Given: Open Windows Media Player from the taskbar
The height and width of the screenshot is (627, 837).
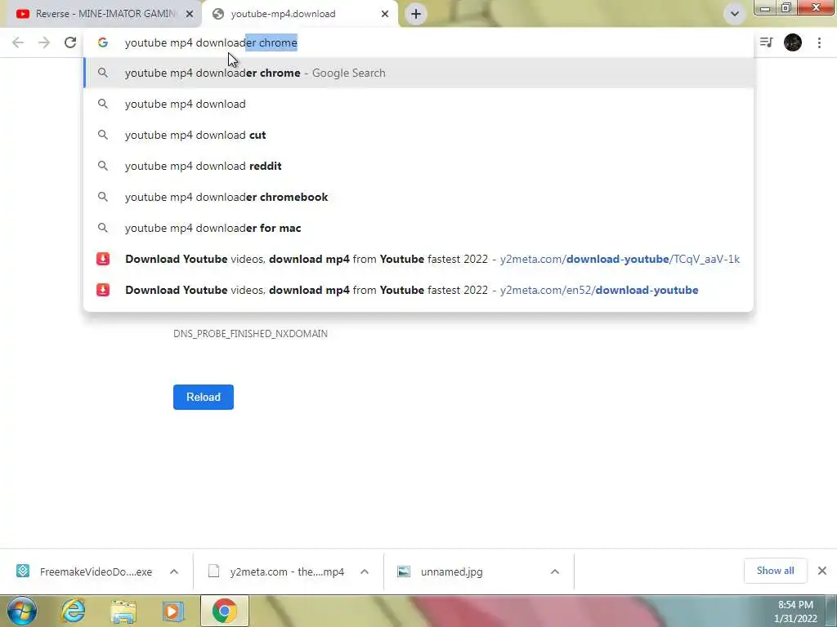Looking at the screenshot, I should (173, 611).
